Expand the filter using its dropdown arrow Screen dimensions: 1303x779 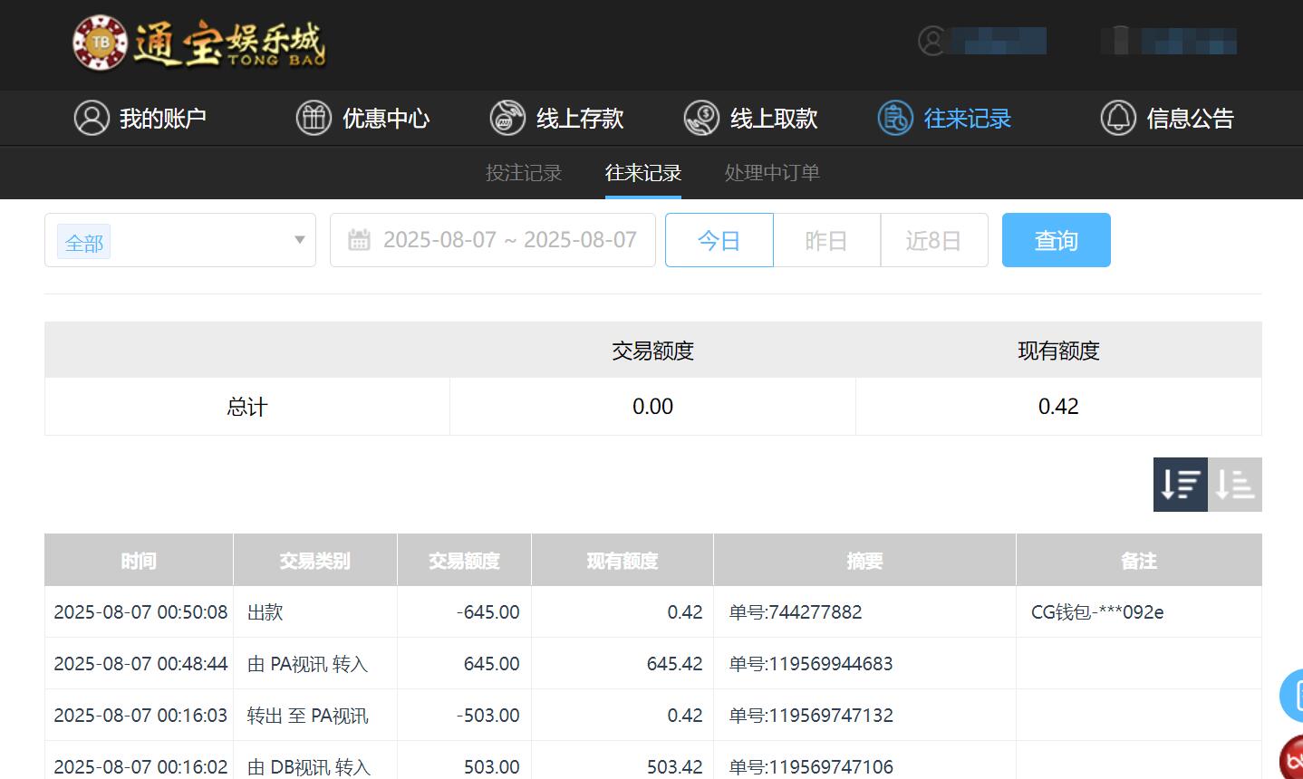coord(299,240)
